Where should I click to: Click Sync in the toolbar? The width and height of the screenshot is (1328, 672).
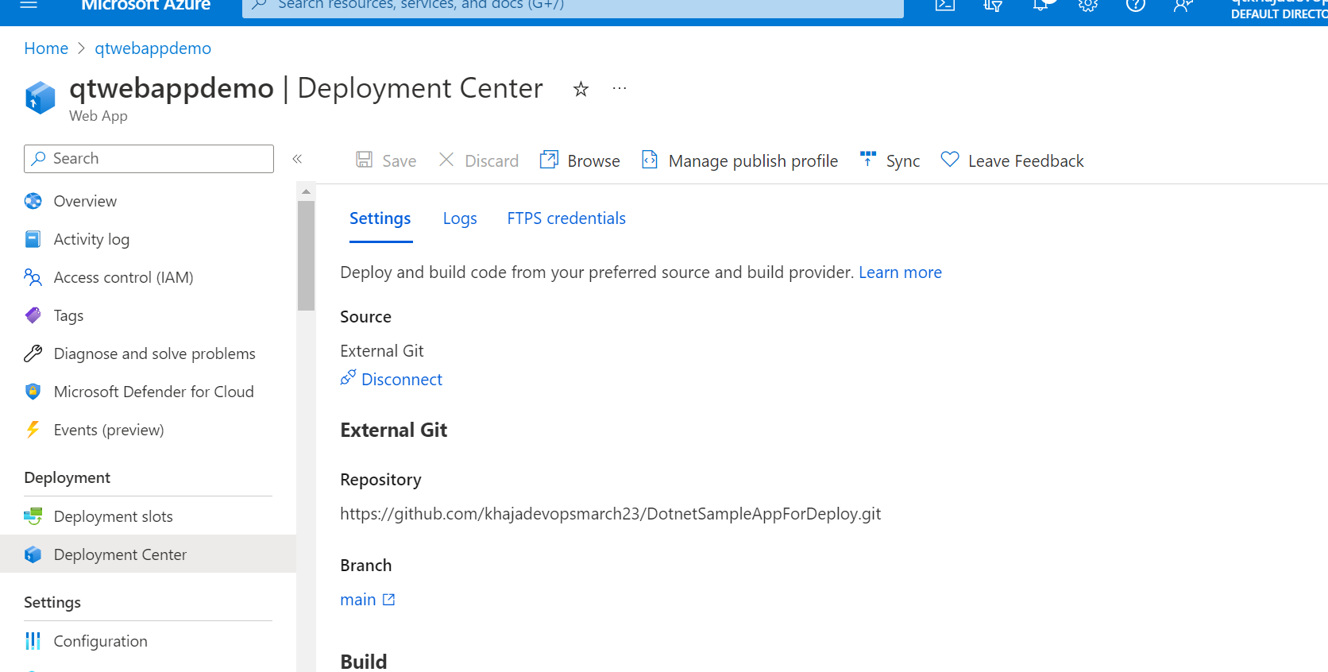point(890,160)
